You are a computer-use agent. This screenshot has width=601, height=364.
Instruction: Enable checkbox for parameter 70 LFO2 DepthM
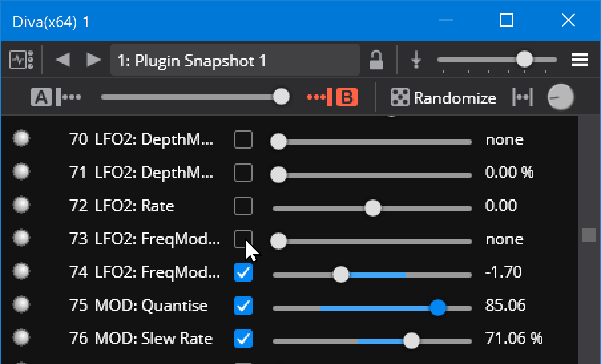pos(243,139)
